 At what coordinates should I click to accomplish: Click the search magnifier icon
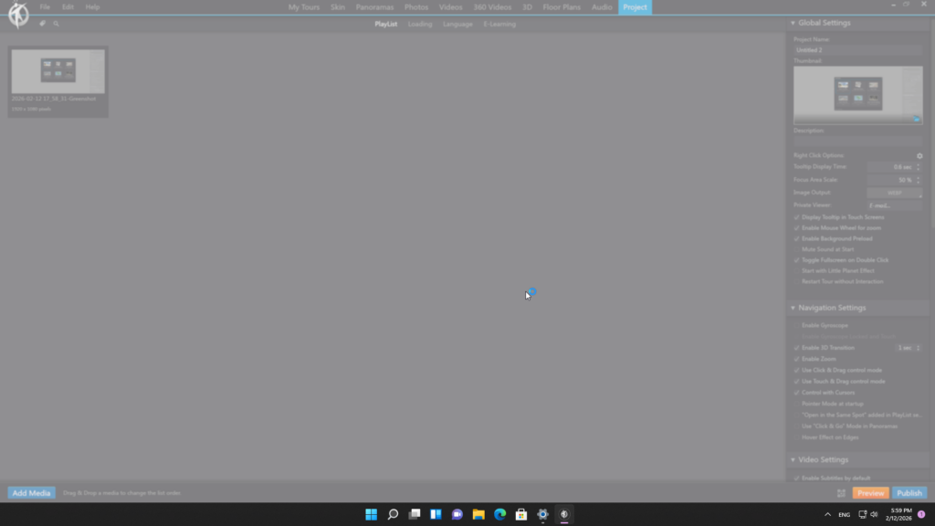(x=56, y=24)
